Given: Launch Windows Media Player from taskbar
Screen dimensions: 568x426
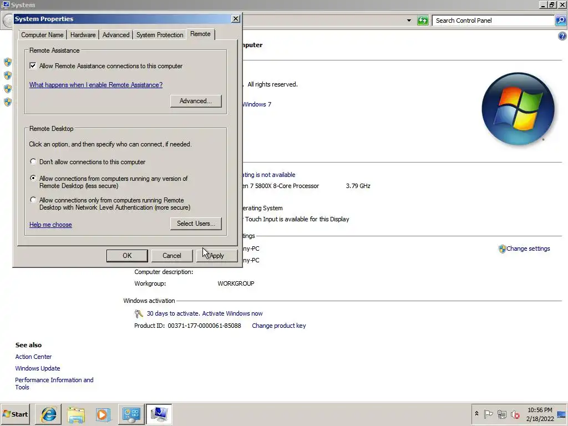Looking at the screenshot, I should coord(103,414).
